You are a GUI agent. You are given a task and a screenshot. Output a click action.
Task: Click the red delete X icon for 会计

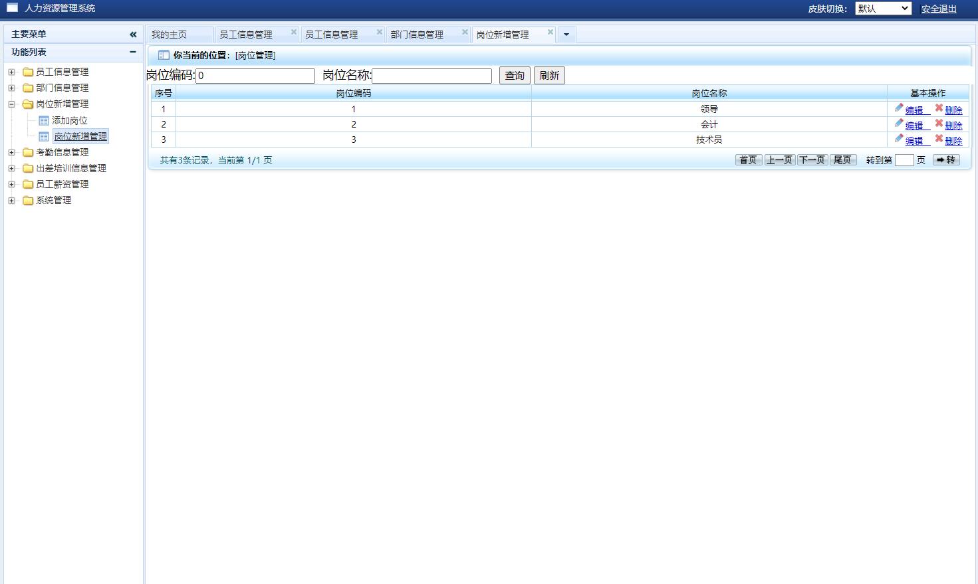coord(939,123)
